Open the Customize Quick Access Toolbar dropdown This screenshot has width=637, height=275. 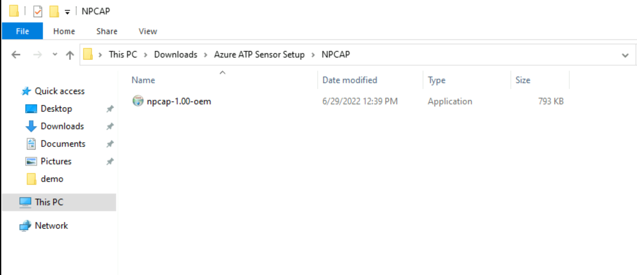pyautogui.click(x=67, y=12)
